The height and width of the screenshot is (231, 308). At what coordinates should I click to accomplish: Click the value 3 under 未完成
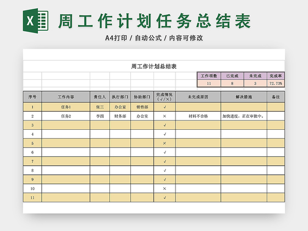(255, 83)
